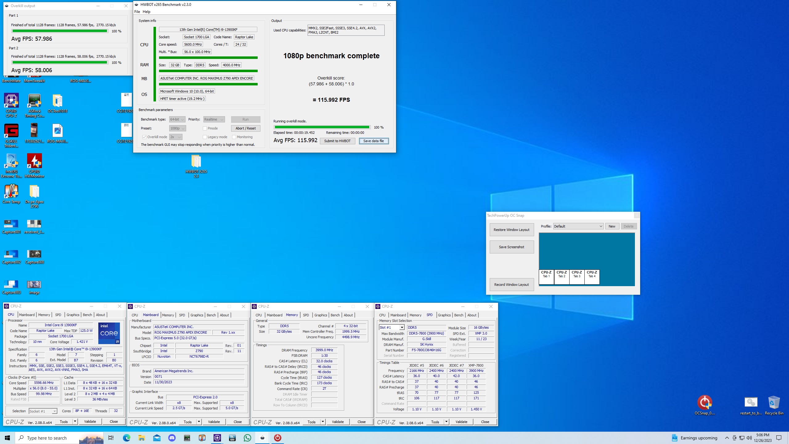Open the CPUID HWMonitor desktop icon

(x=35, y=166)
